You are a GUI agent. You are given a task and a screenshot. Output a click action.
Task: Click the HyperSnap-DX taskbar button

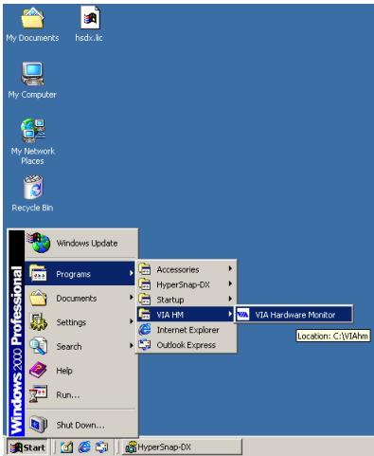pos(182,447)
